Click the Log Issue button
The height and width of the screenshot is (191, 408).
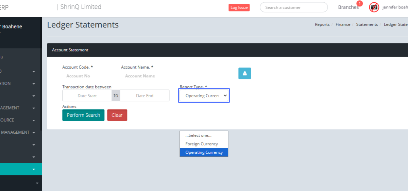pyautogui.click(x=239, y=7)
